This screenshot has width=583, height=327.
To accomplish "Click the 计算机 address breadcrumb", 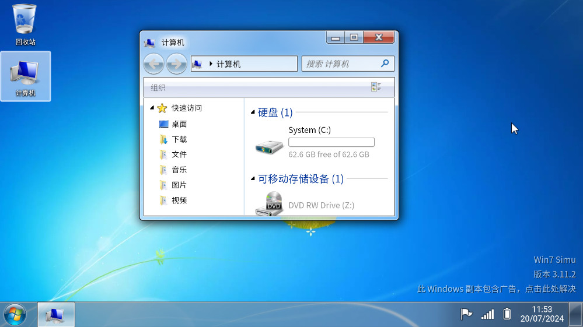I will [x=228, y=64].
